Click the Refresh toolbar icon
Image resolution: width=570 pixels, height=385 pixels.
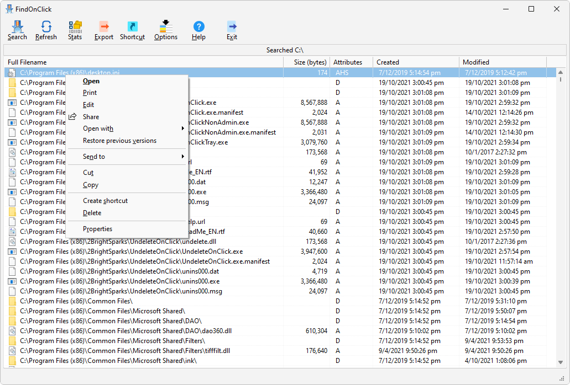click(46, 30)
